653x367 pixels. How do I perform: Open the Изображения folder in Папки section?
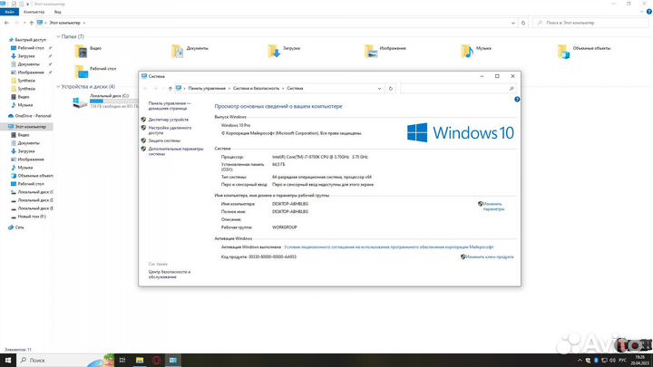coord(385,51)
